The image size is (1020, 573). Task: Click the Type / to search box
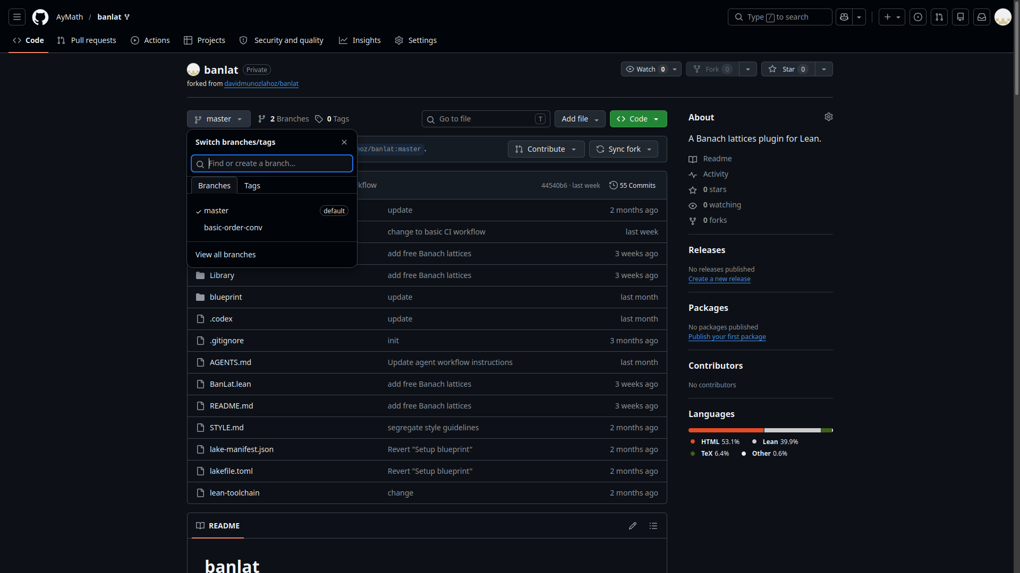(x=780, y=17)
